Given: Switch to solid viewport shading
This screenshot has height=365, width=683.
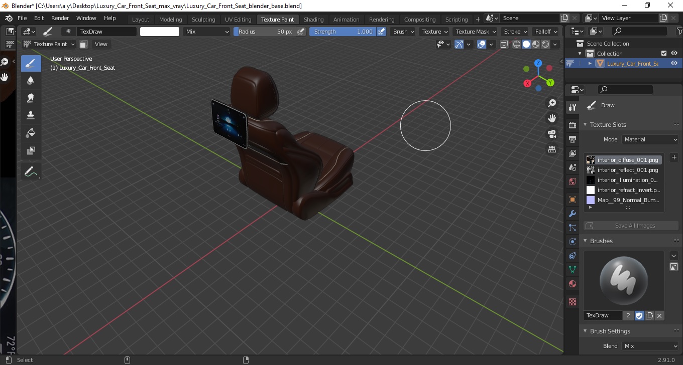Looking at the screenshot, I should point(526,44).
